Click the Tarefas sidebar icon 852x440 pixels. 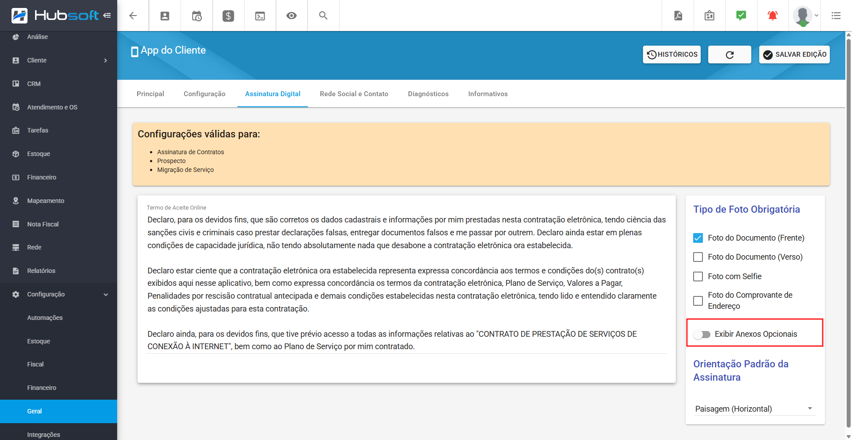click(16, 130)
